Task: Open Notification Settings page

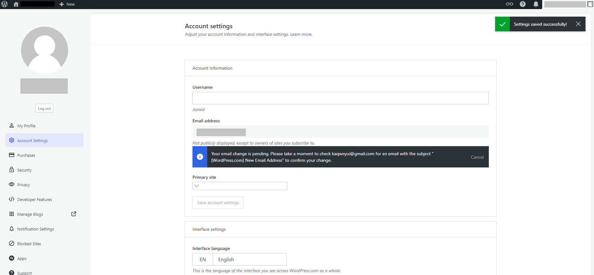Action: click(x=35, y=229)
